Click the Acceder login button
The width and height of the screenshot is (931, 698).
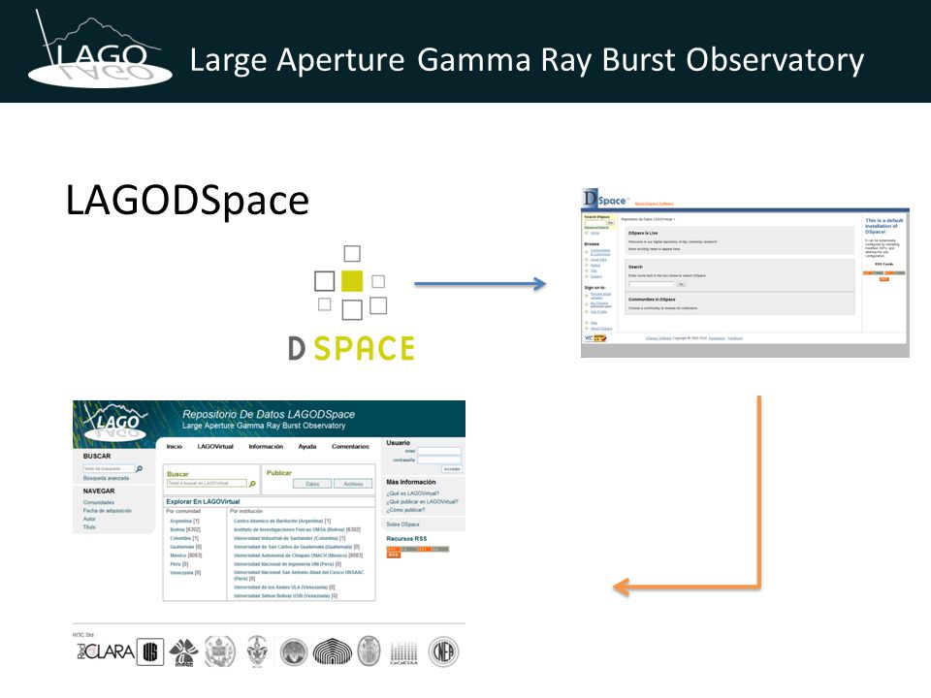pyautogui.click(x=452, y=469)
